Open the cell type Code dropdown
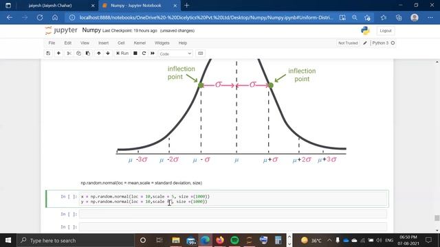The height and width of the screenshot is (247, 440). click(175, 54)
